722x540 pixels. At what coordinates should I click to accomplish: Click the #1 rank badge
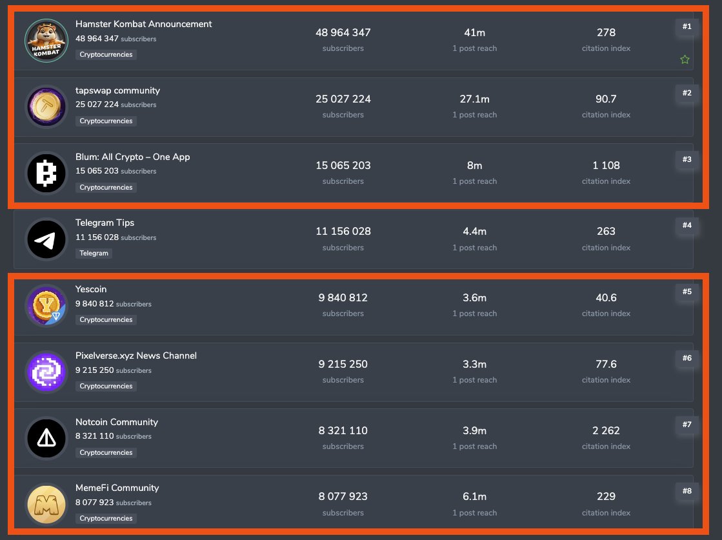tap(687, 26)
